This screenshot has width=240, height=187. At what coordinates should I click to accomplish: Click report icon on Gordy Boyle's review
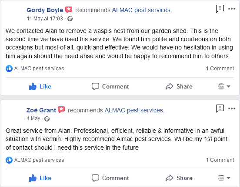pos(220,9)
